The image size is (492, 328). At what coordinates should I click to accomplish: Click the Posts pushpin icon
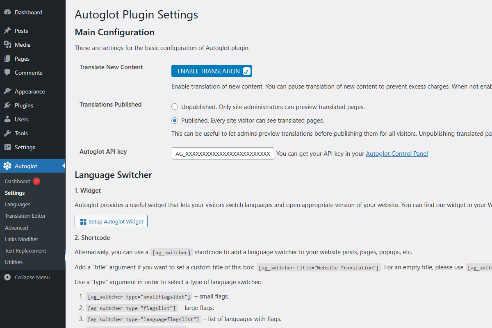tap(7, 31)
